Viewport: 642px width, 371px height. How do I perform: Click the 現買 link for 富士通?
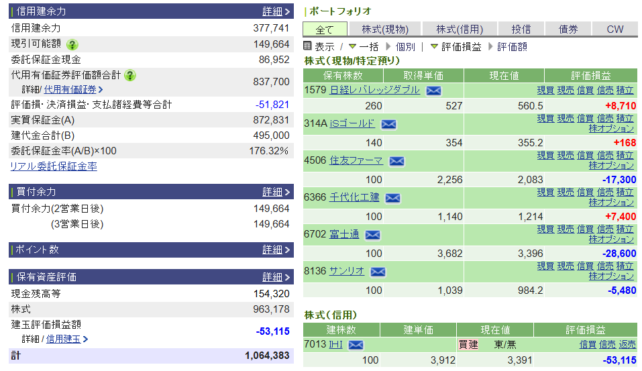(x=545, y=229)
